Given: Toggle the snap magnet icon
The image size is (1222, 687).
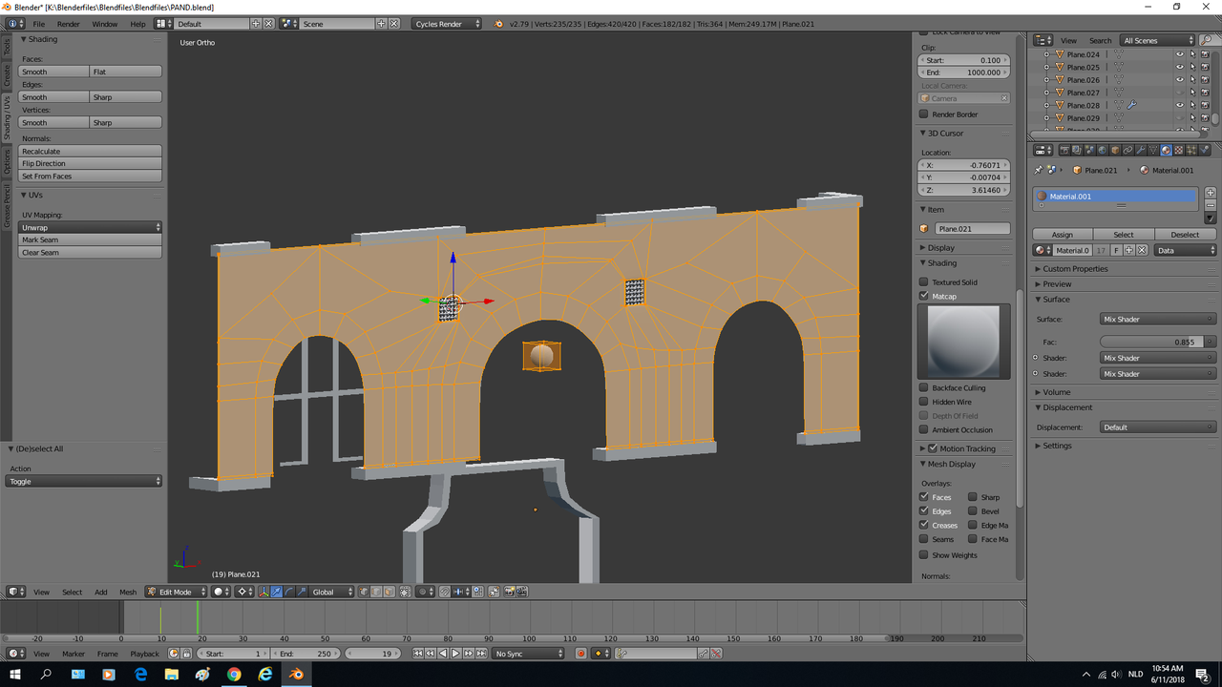Looking at the screenshot, I should pos(445,592).
